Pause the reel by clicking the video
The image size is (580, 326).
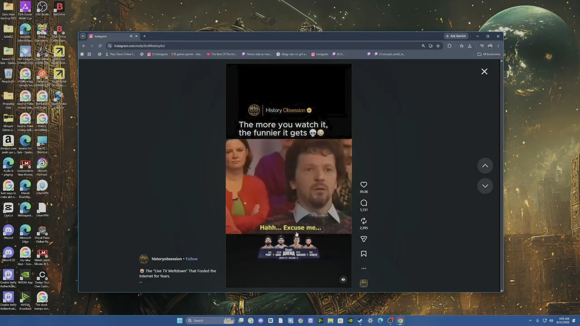coord(289,176)
